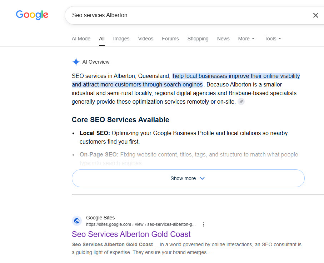324x263 pixels.
Task: Open the three-dot menu for Google Sites result
Action: coord(204,224)
